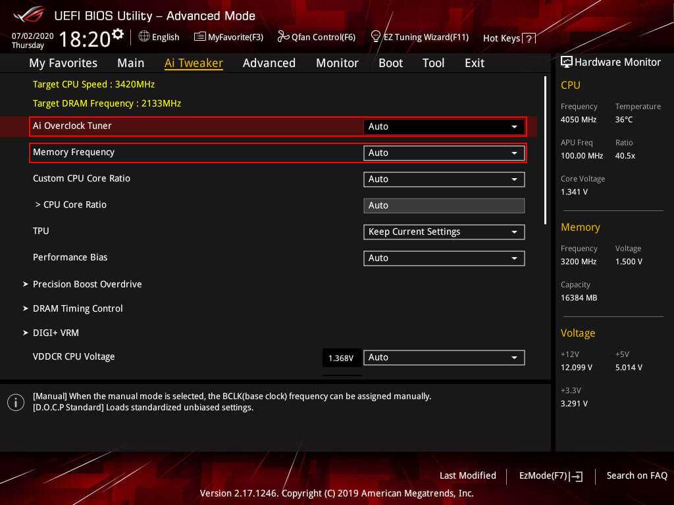The height and width of the screenshot is (505, 674).
Task: Show the Hot Keys help icon
Action: [528, 39]
